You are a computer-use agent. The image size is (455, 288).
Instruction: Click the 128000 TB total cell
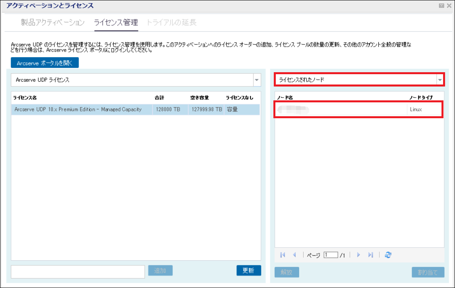point(170,109)
